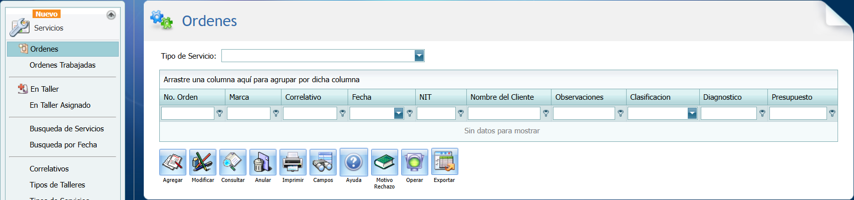854x200 pixels.
Task: Click the Nombre del Cliente filter field
Action: pos(504,114)
